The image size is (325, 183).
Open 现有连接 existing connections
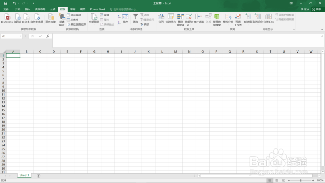tap(51, 19)
